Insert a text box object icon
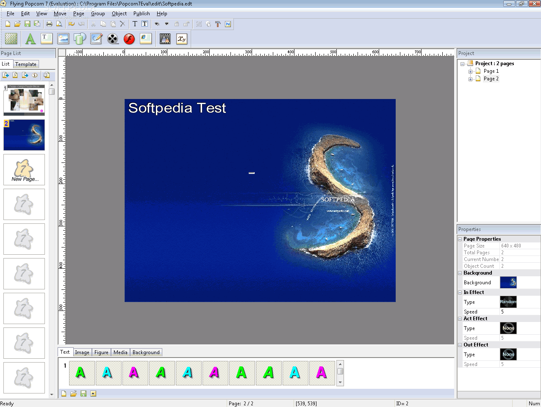This screenshot has height=407, width=541. pyautogui.click(x=47, y=39)
